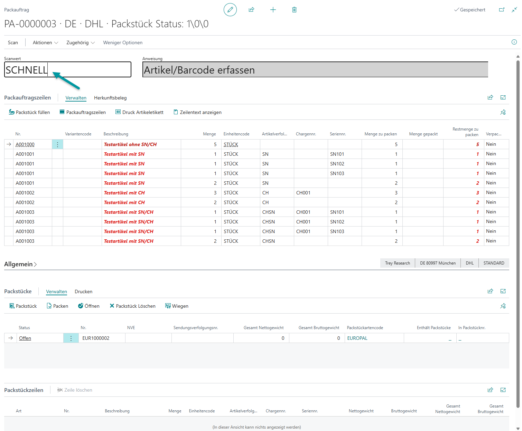This screenshot has width=522, height=431.
Task: Click Weniger Optionen link
Action: tap(123, 42)
